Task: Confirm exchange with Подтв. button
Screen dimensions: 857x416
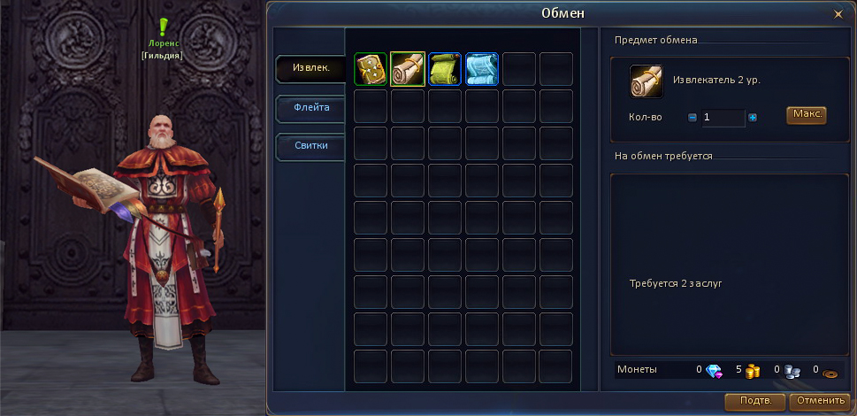Action: [754, 401]
